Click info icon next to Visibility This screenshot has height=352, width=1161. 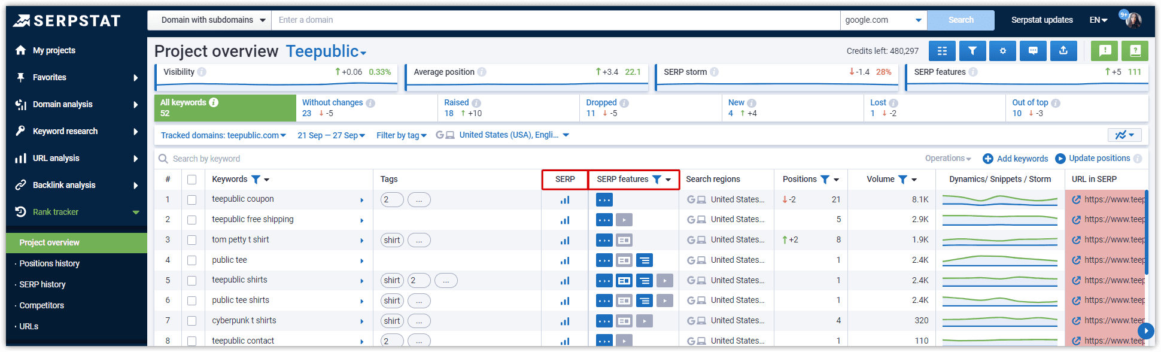pyautogui.click(x=202, y=72)
